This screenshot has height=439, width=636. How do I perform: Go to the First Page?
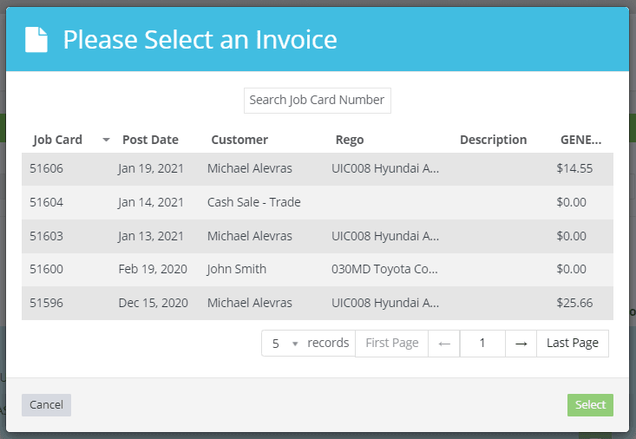[392, 344]
